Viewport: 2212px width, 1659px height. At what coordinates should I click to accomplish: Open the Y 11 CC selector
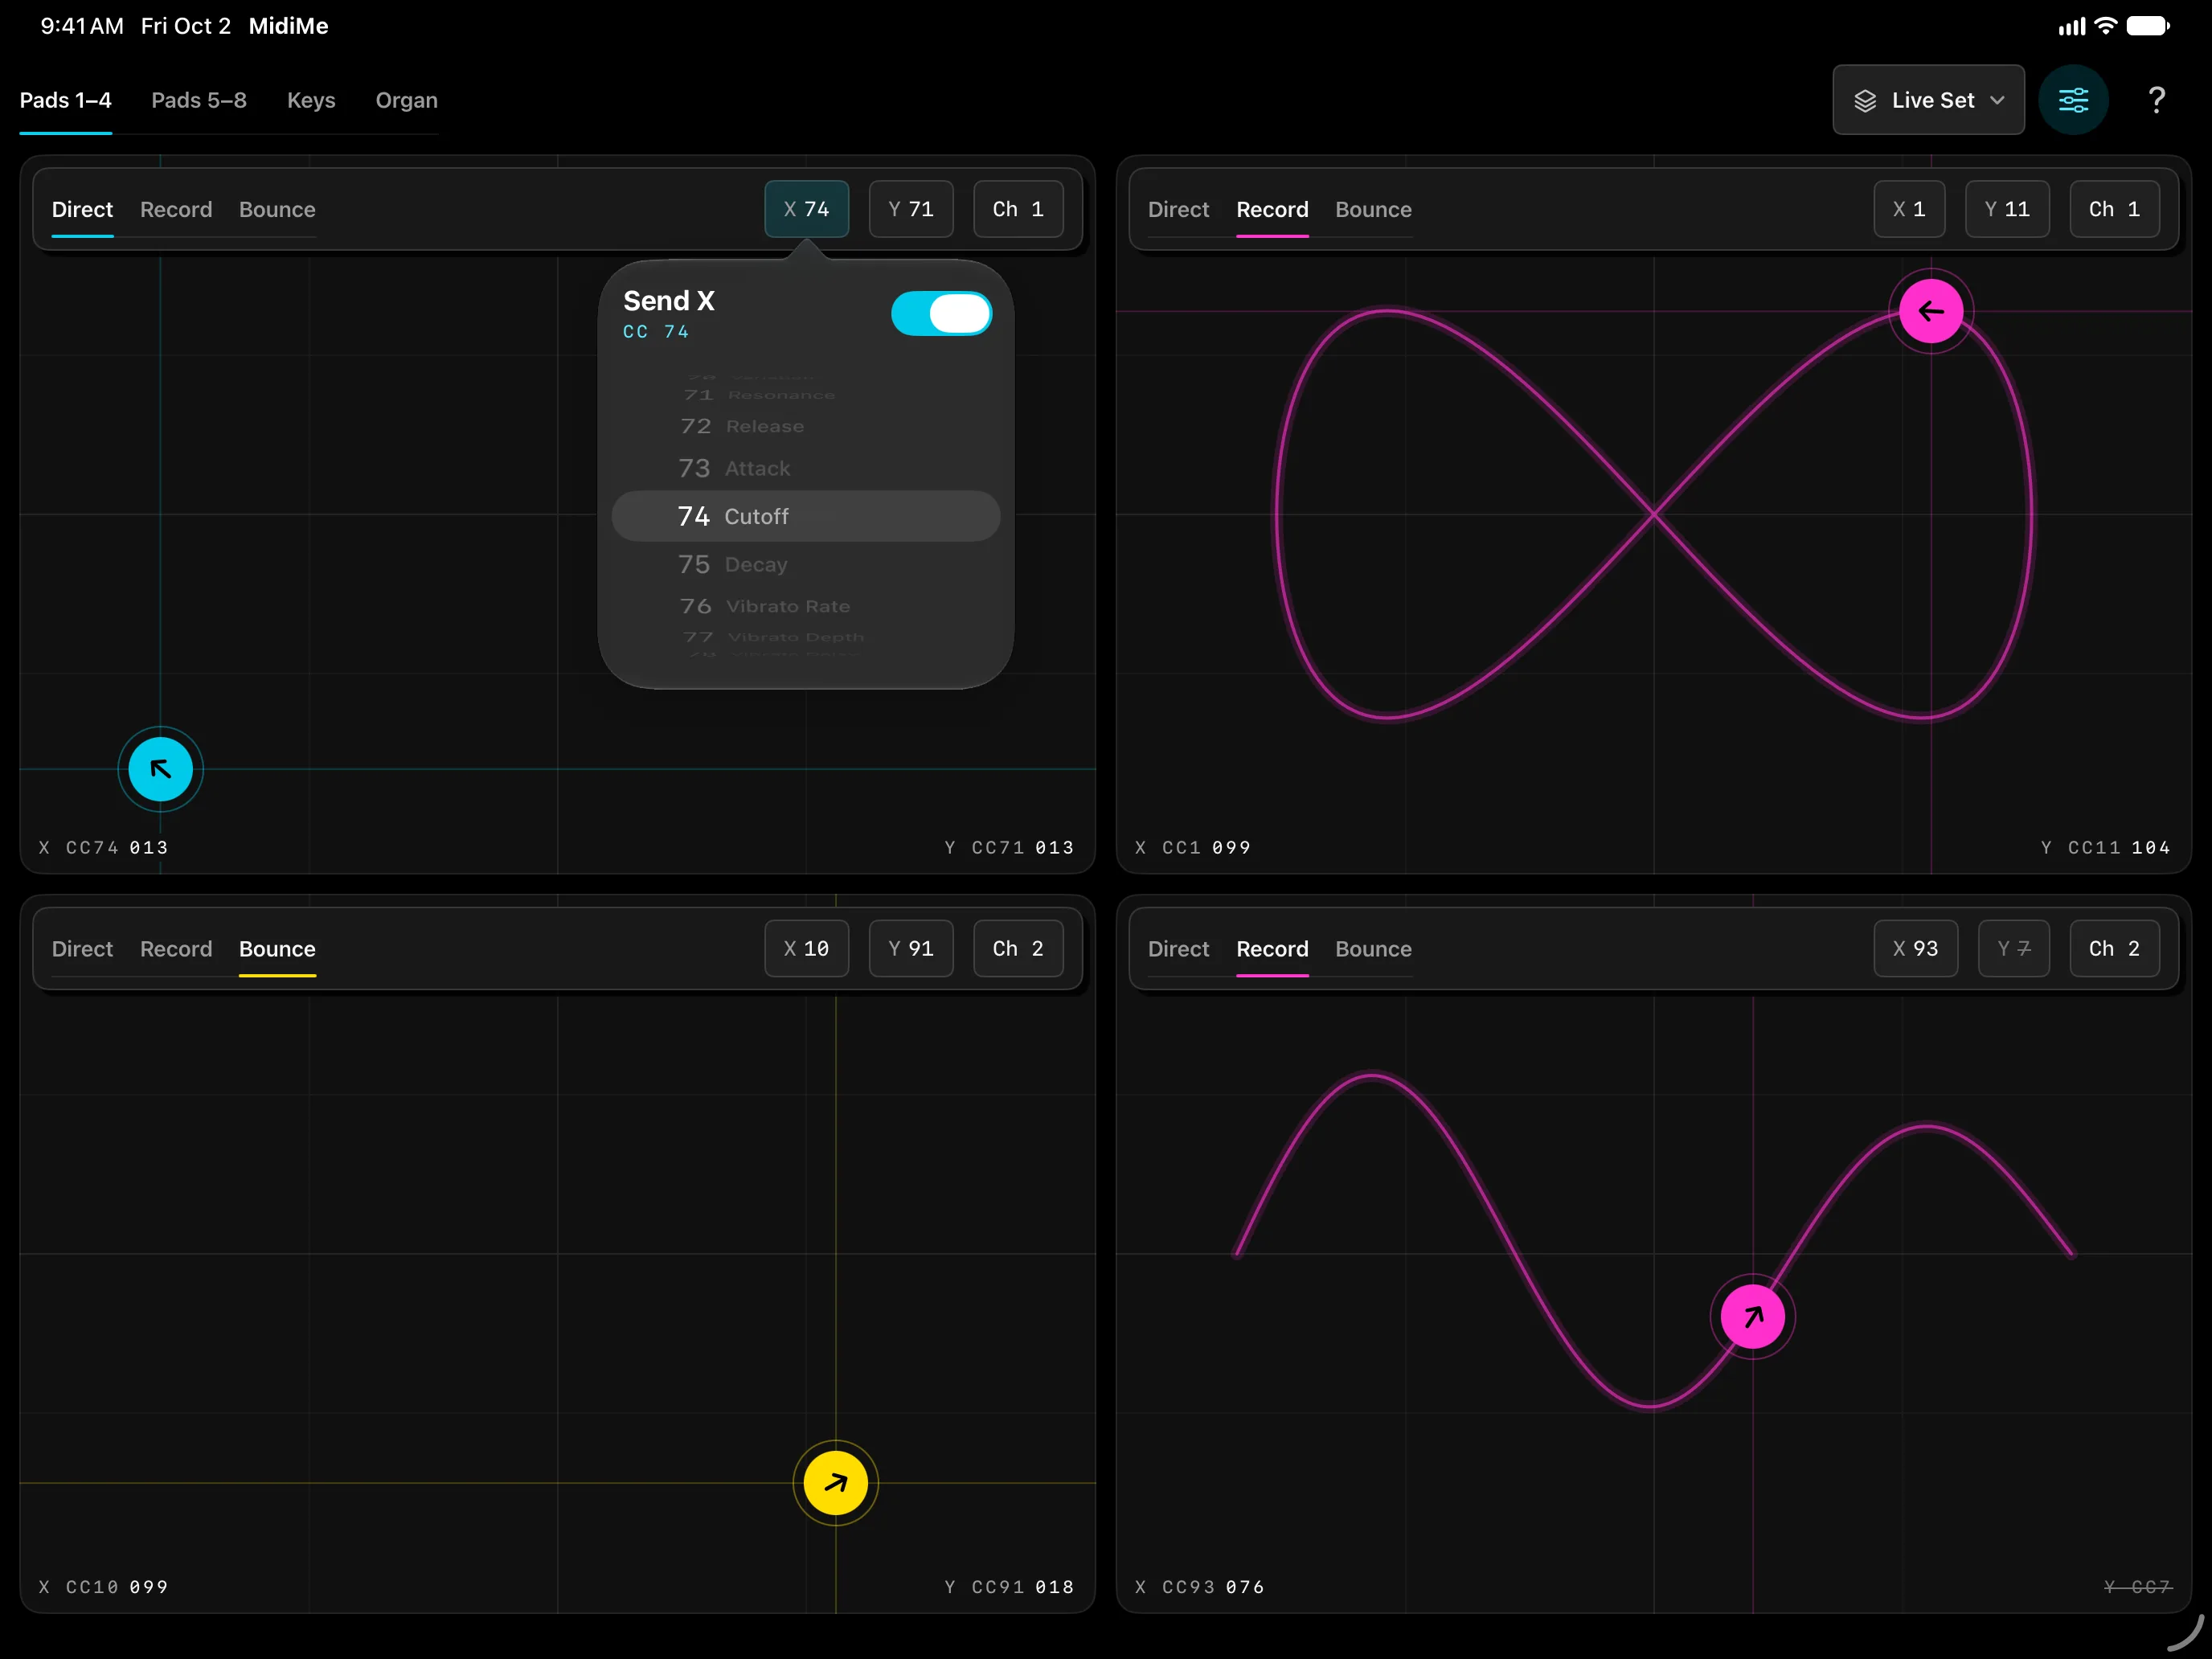point(2007,209)
